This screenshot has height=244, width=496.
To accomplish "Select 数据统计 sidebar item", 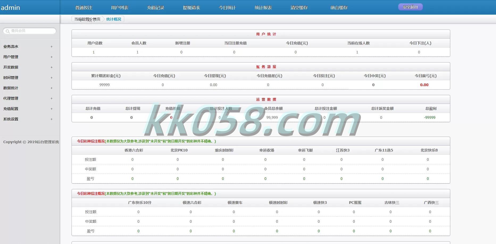I will (11, 88).
